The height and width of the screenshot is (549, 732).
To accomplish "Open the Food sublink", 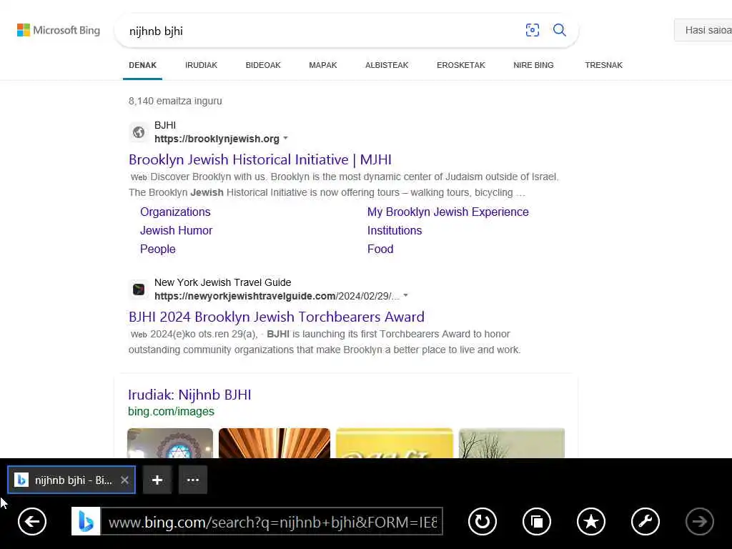I will click(380, 249).
